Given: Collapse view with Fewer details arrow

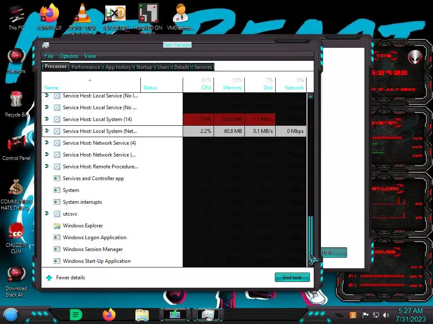Looking at the screenshot, I should click(x=49, y=278).
